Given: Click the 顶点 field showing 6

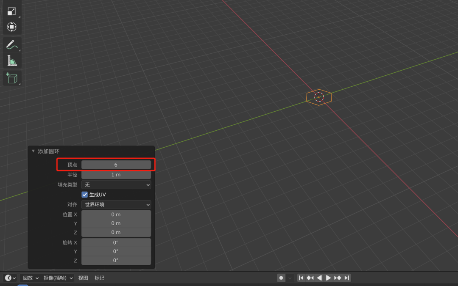Looking at the screenshot, I should pos(116,165).
